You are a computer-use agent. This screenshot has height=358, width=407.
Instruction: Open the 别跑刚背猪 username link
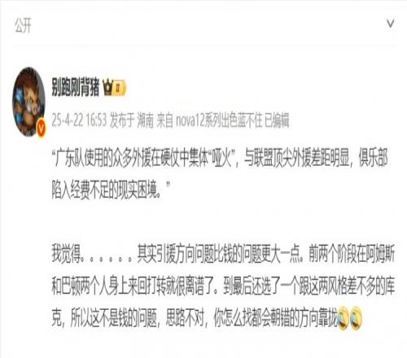tap(76, 87)
